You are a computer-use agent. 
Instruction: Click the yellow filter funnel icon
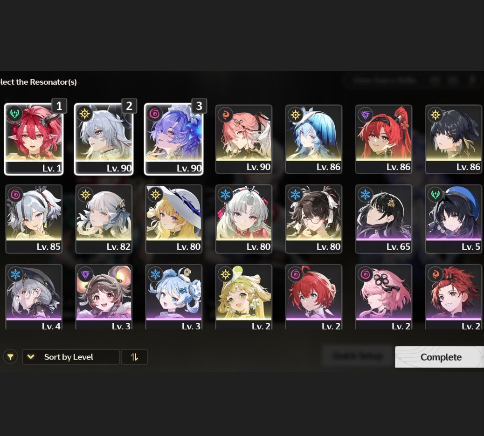coord(10,357)
